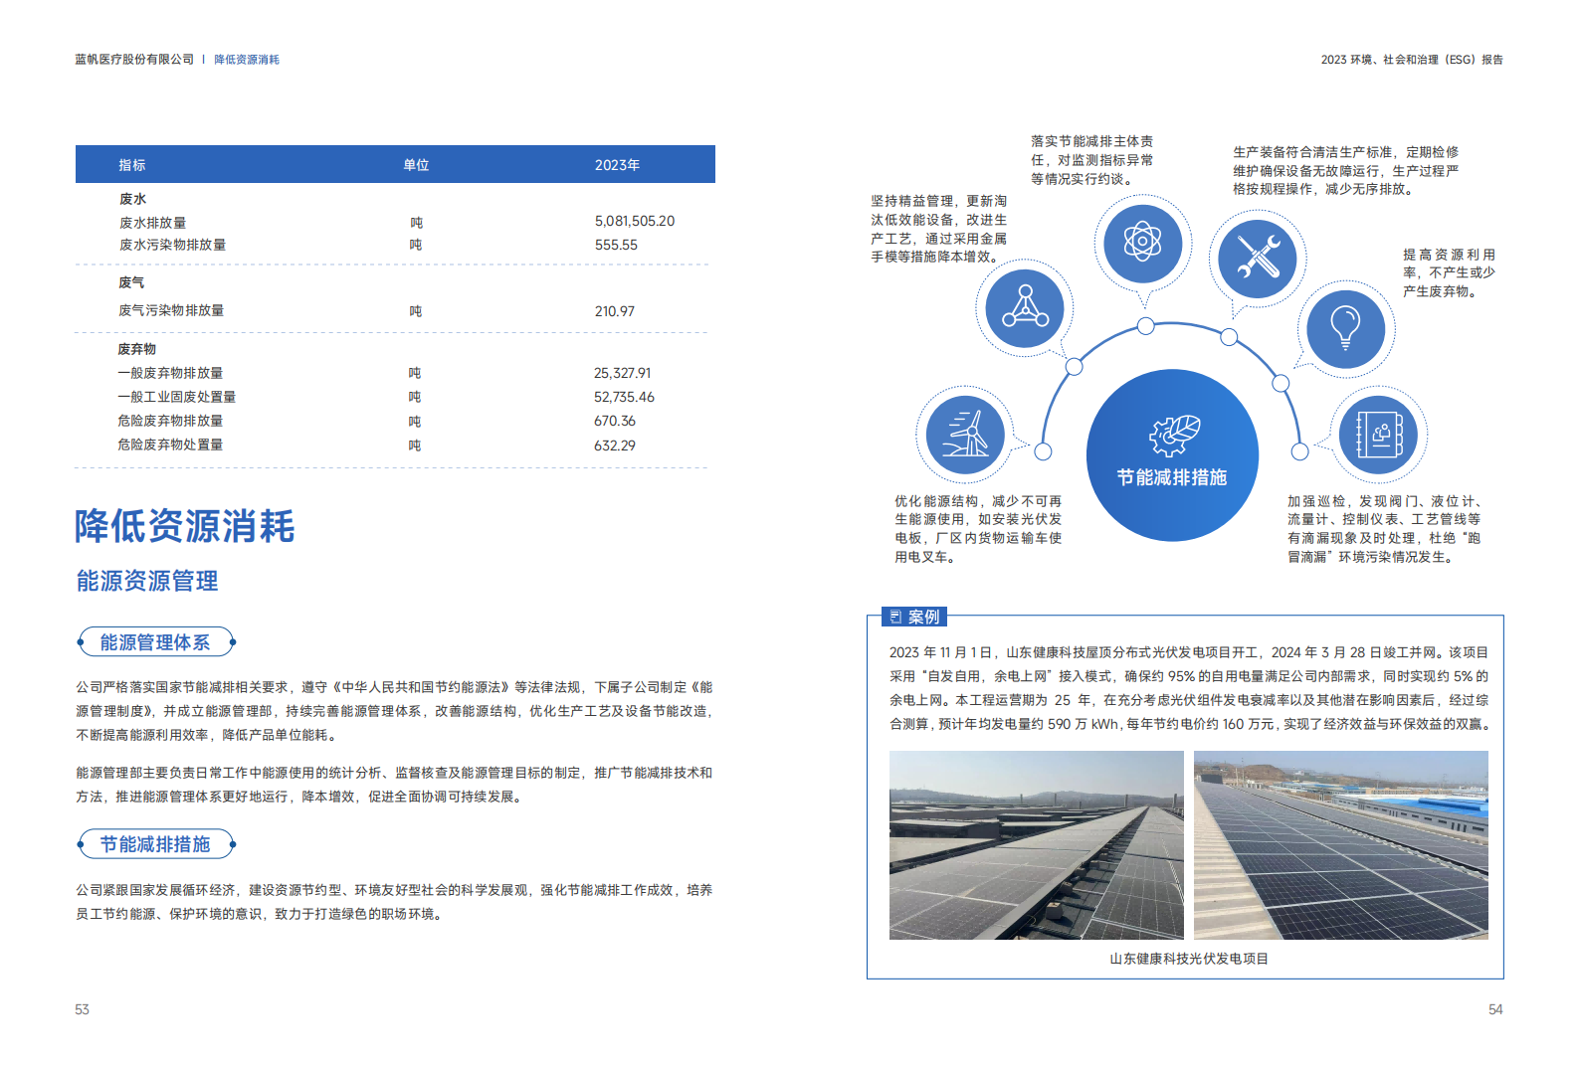Click the 一般废弃物排放量 row label
Image resolution: width=1579 pixels, height=1071 pixels.
click(x=170, y=373)
